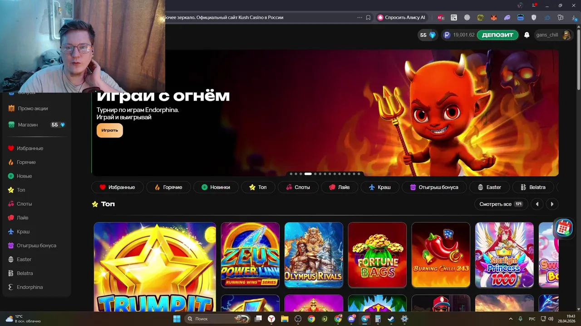The height and width of the screenshot is (326, 581).
Task: Click the Горячие flame icon in sidebar
Action: [11, 162]
